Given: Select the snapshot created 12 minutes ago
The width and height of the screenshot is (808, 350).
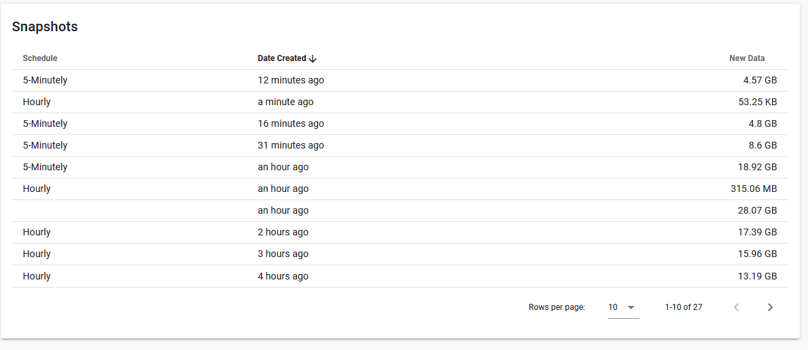Looking at the screenshot, I should click(291, 80).
